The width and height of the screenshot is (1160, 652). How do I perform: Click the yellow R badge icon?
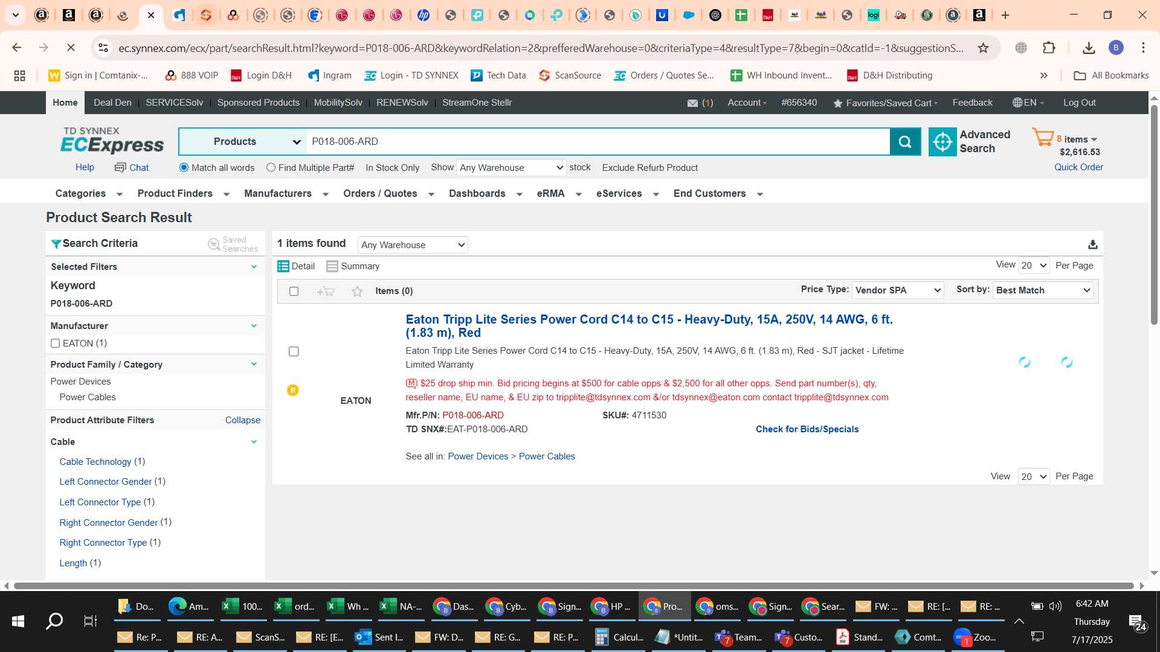(x=292, y=391)
